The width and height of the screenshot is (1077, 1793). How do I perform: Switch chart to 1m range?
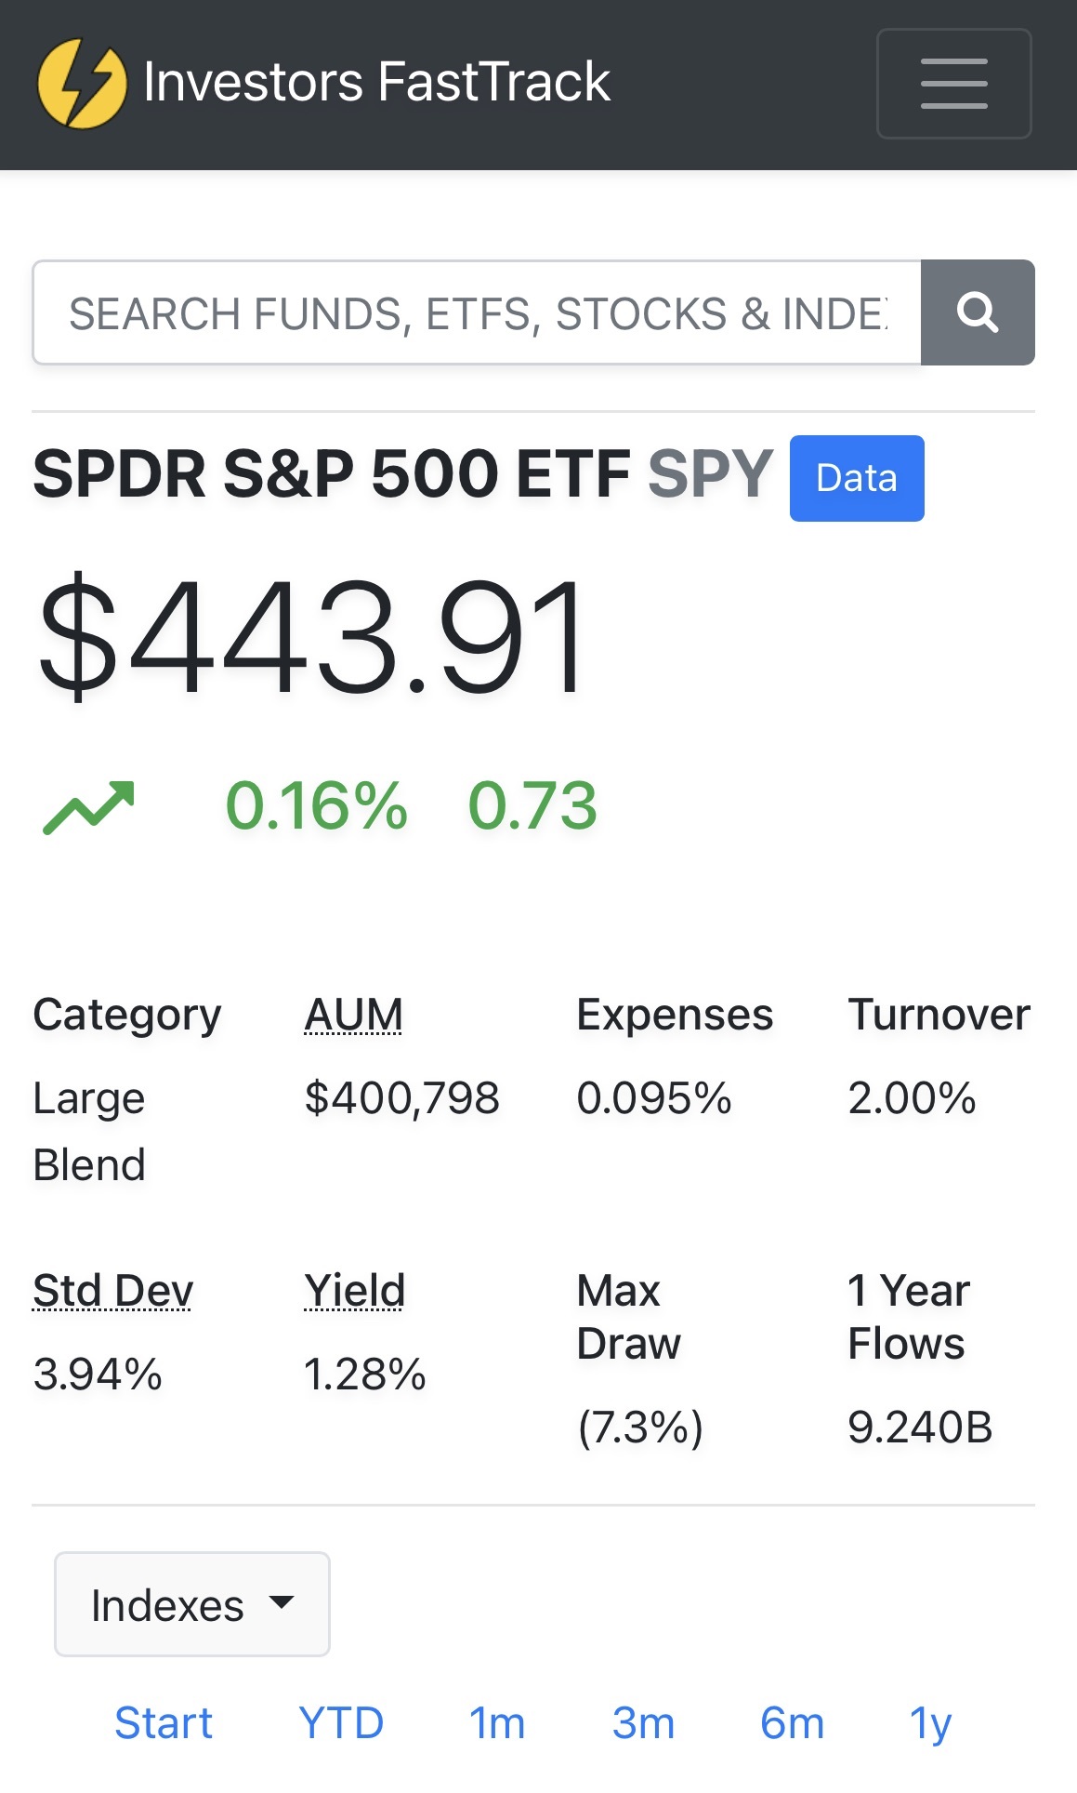497,1723
